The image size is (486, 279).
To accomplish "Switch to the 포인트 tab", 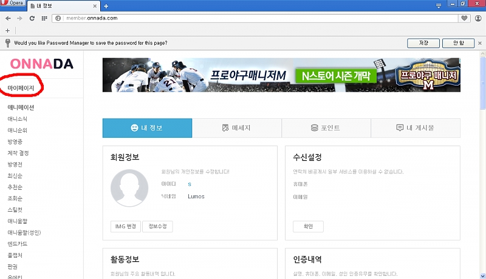I will (x=326, y=128).
